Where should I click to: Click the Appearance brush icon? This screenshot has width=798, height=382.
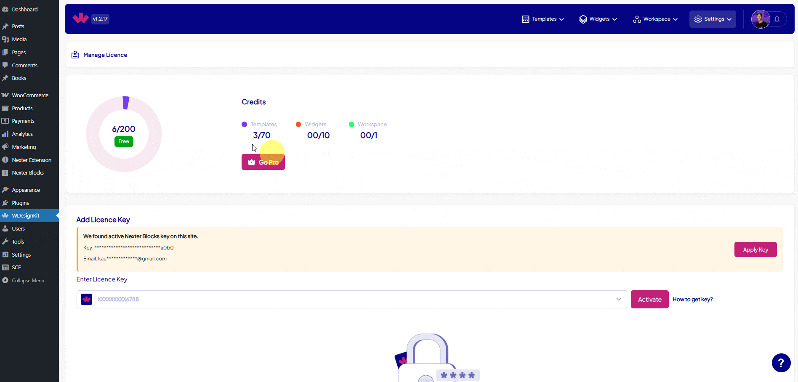(x=5, y=190)
